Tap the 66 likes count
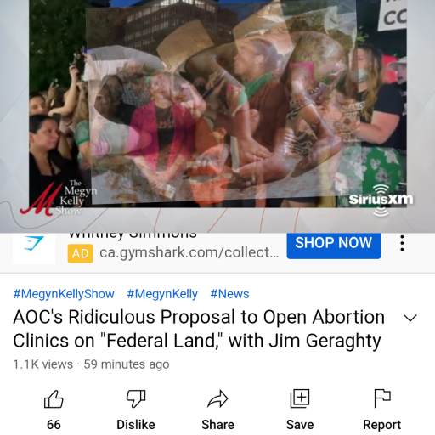The width and height of the screenshot is (435, 435). pyautogui.click(x=54, y=425)
